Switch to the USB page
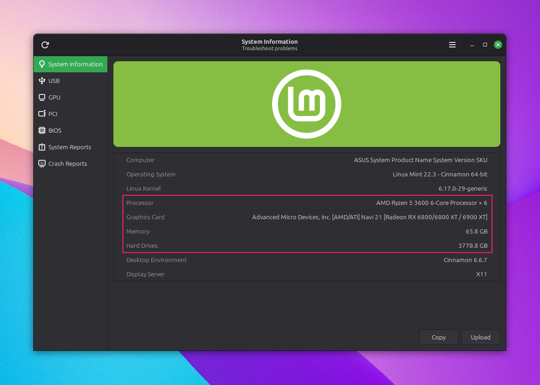Viewport: 540px width, 385px height. click(71, 81)
